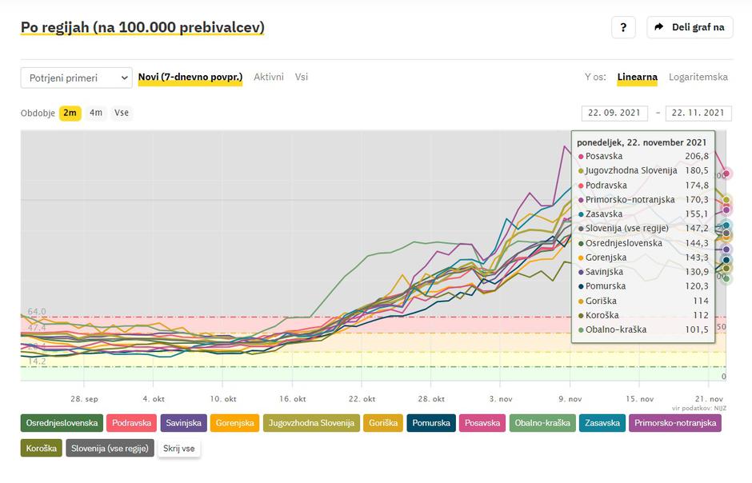Hide the Primorsko-notranjska region line
752x483 pixels.
pyautogui.click(x=674, y=423)
